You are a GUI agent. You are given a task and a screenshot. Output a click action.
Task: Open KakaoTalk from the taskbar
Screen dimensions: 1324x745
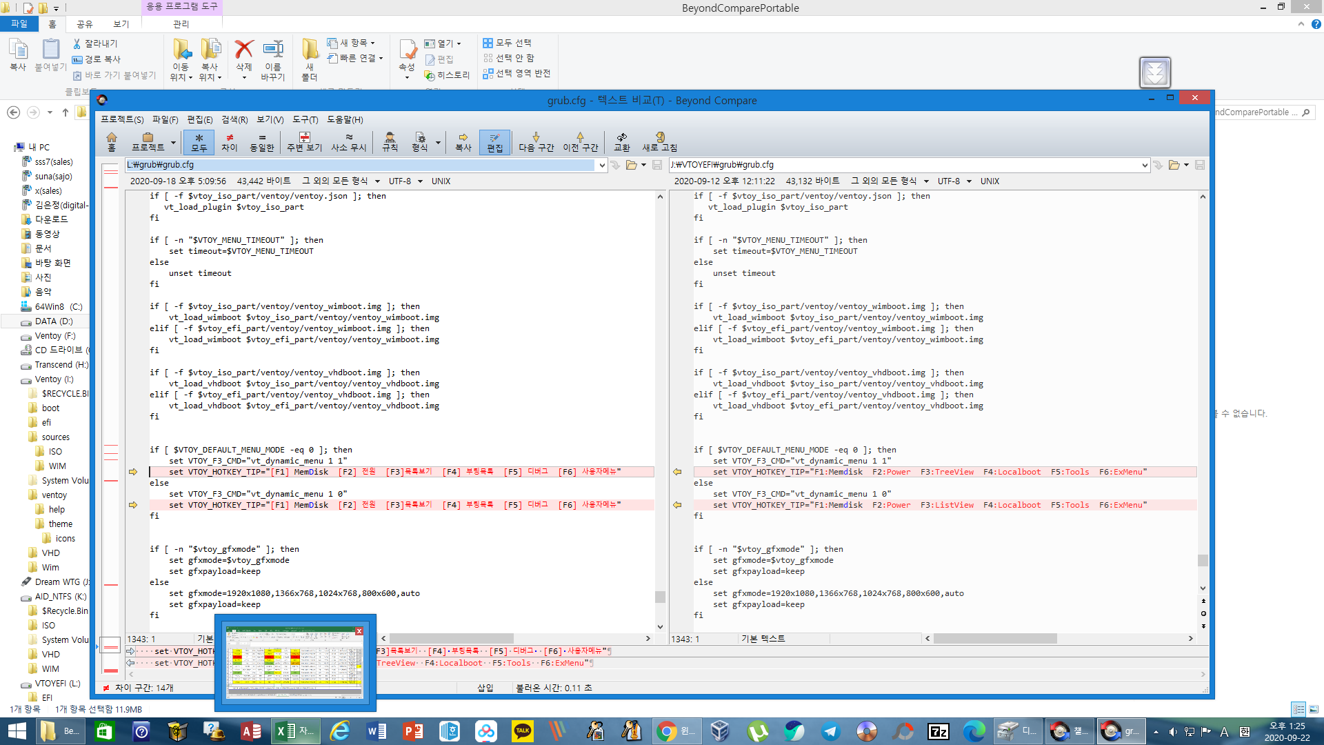coord(522,731)
